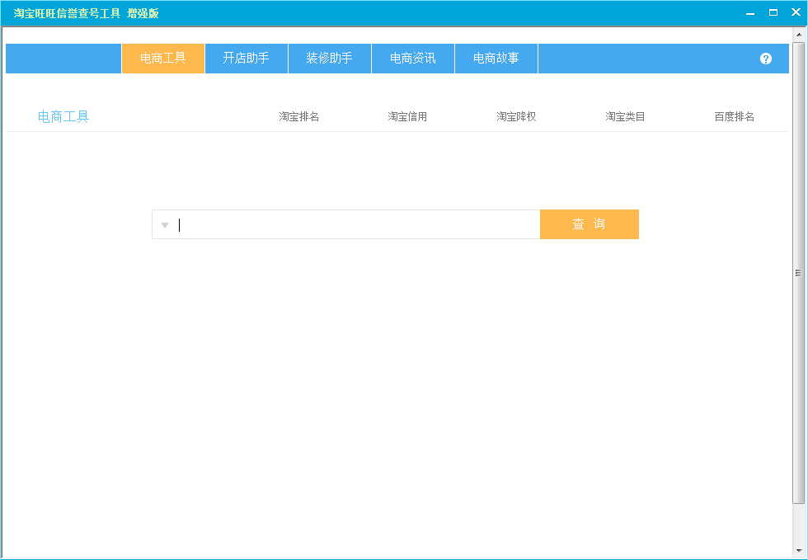Switch to the 电商故事 tab
This screenshot has width=808, height=560.
click(x=496, y=59)
